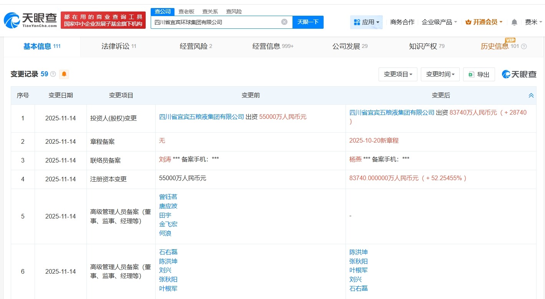Collapse the table with the double-up chevron icon

[x=531, y=95]
